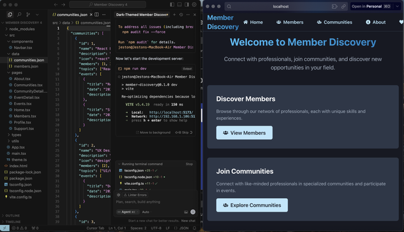Open the JSON language mode selector

pyautogui.click(x=184, y=228)
